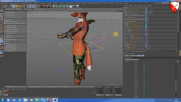
Task: Open the Размер dropdown under size fields
Action: [x=109, y=95]
